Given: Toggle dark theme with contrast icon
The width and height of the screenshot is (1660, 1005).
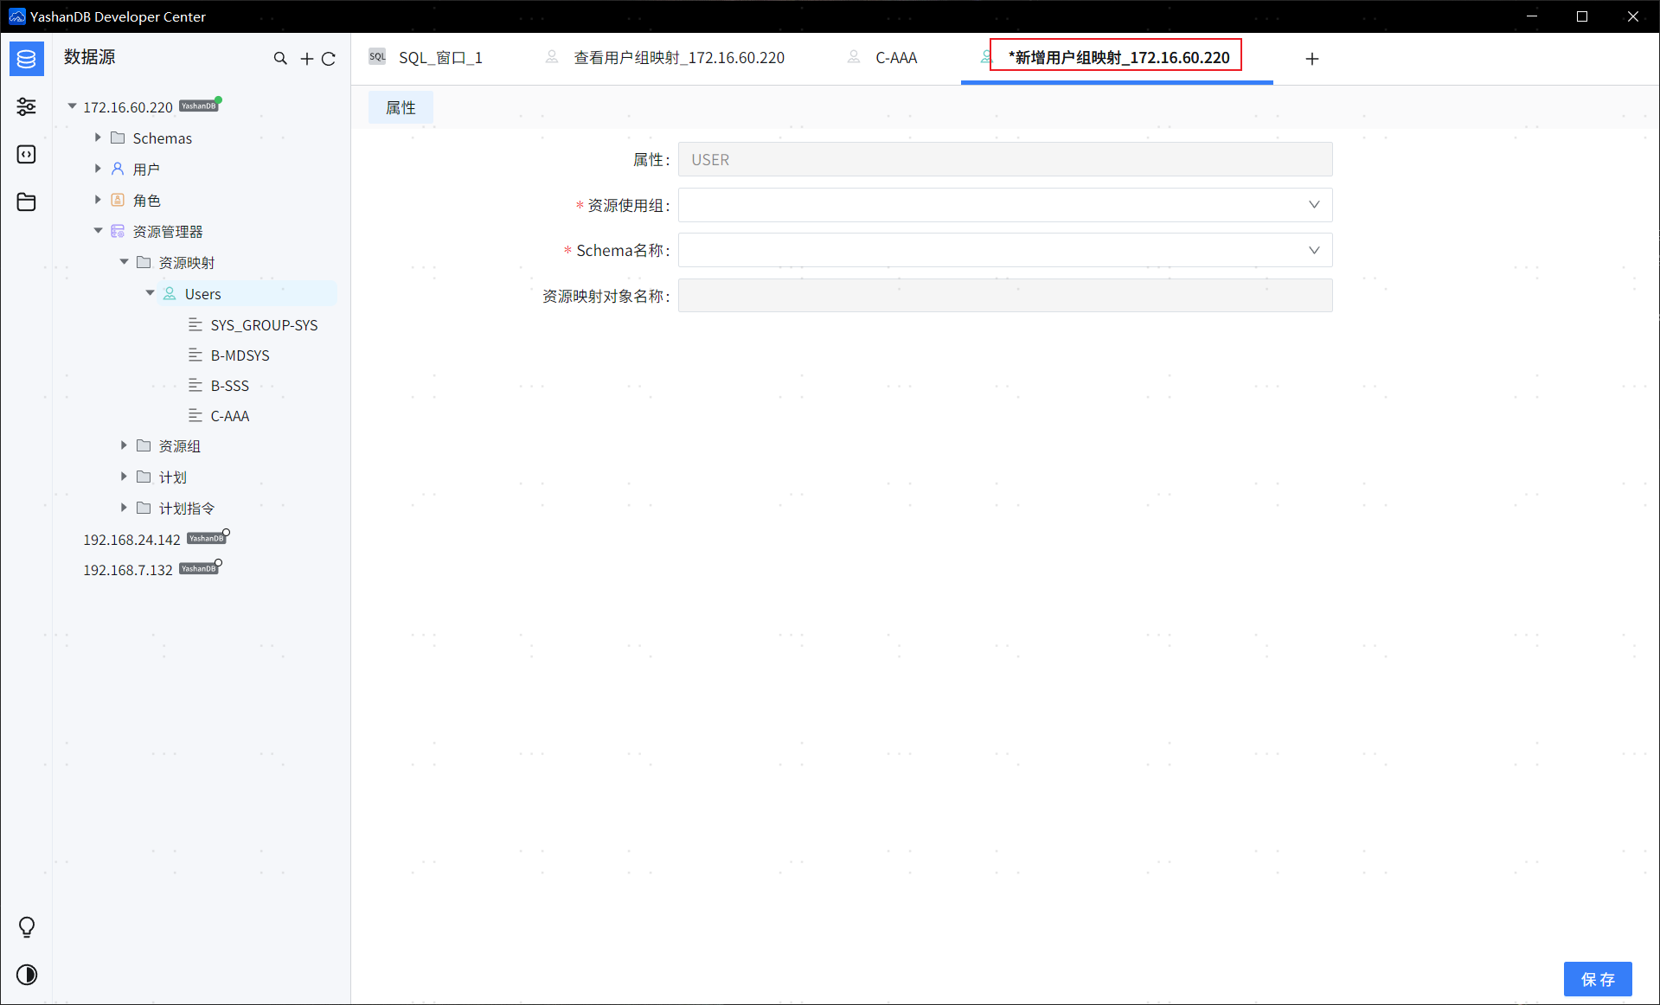Looking at the screenshot, I should [x=26, y=975].
